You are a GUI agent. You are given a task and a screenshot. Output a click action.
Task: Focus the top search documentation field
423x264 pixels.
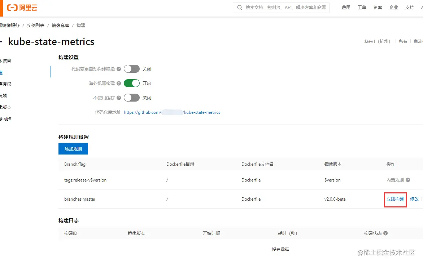[281, 8]
